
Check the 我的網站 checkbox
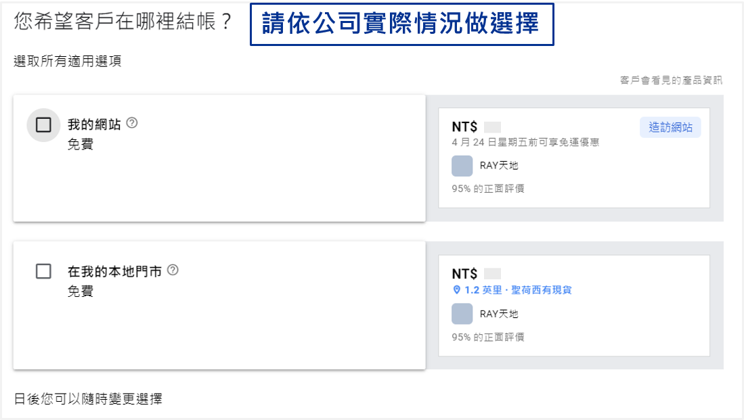point(43,125)
